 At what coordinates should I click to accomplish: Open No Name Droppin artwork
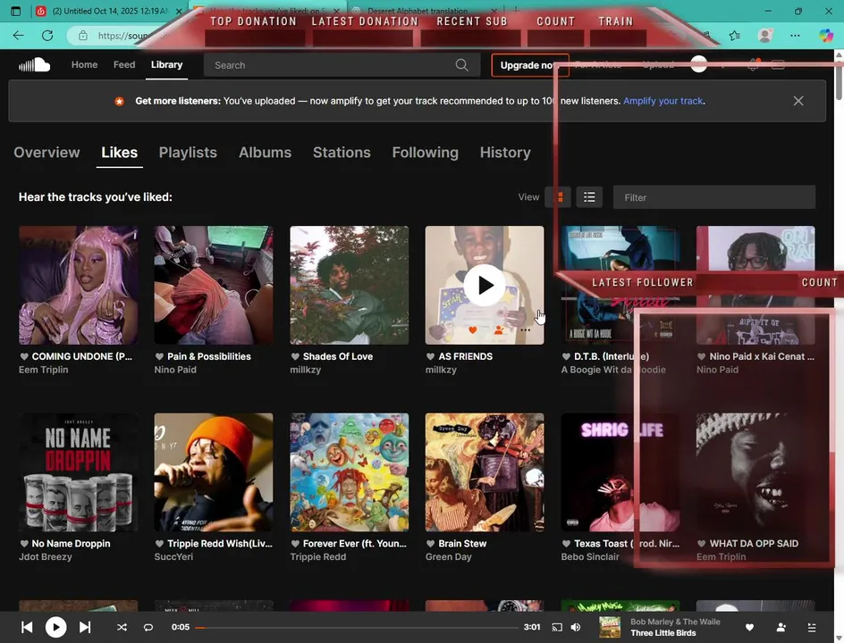click(x=78, y=472)
